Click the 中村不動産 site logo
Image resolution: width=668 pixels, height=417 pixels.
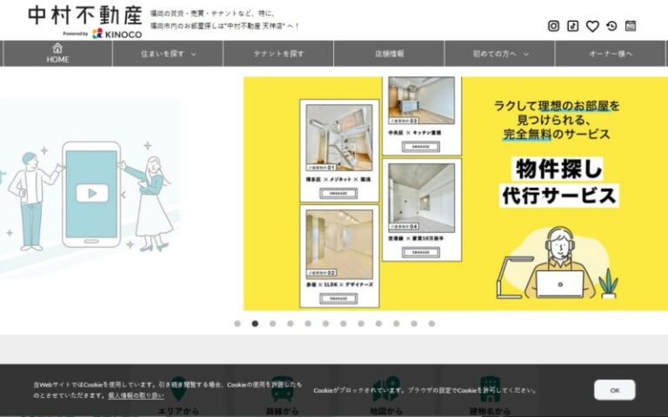(x=83, y=16)
